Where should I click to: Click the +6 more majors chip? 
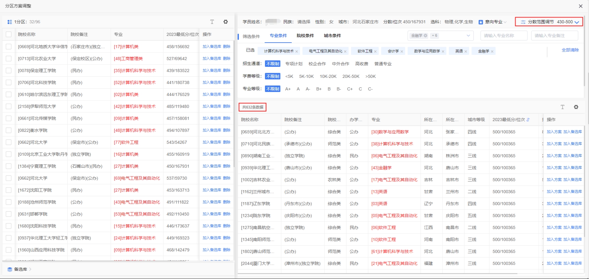pyautogui.click(x=434, y=36)
